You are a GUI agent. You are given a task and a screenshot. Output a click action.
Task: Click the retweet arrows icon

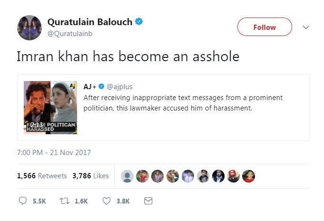point(64,201)
